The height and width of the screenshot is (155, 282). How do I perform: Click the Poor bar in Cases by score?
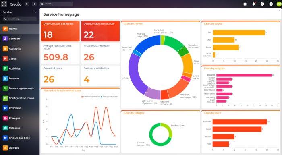pyautogui.click(x=221, y=144)
